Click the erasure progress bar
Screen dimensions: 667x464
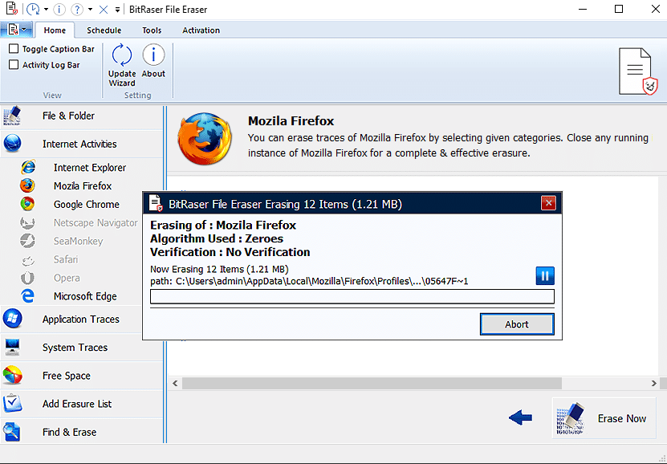[352, 296]
